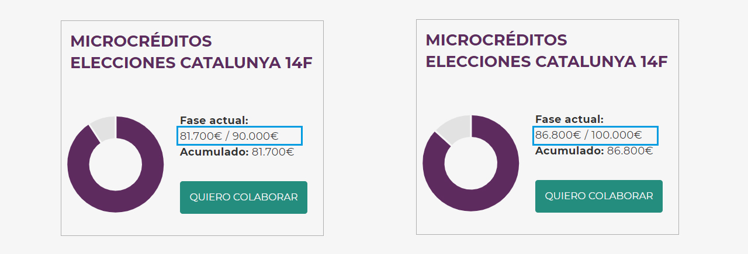748x254 pixels.
Task: Click the MICROCRÉDITOS heading in the 90.000€ card
Action: (x=141, y=41)
